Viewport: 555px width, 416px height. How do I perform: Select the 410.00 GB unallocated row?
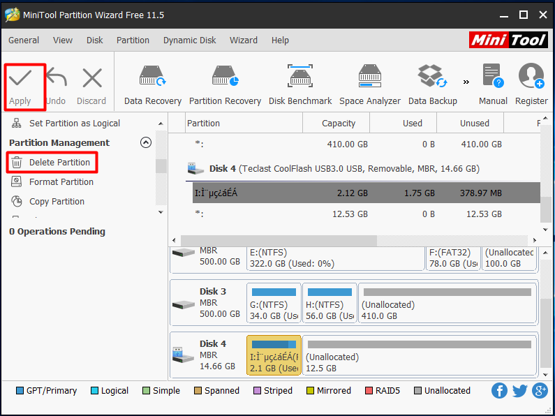[367, 144]
